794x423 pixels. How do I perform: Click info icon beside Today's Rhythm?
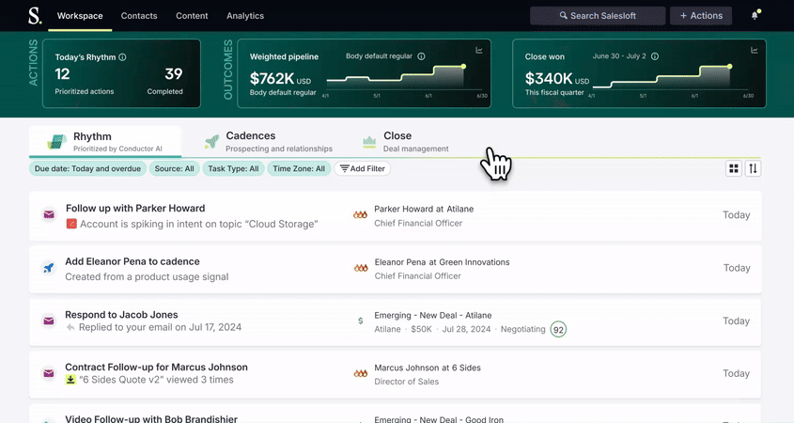click(122, 57)
